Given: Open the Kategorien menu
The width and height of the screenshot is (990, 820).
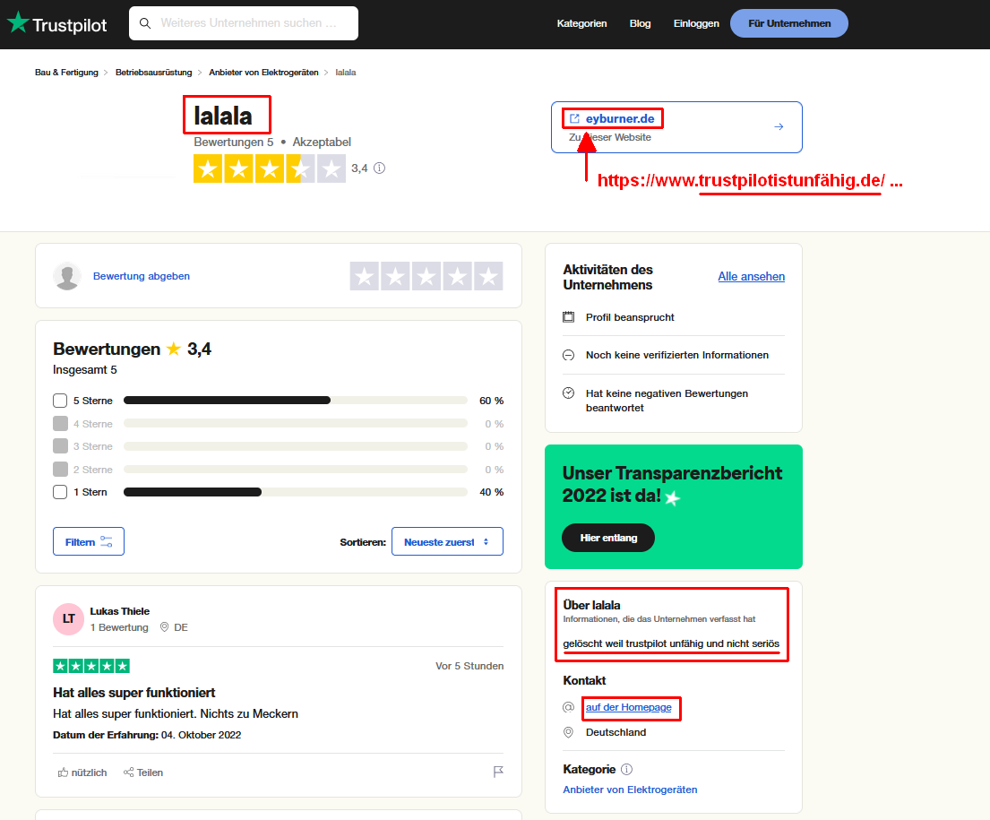Looking at the screenshot, I should [x=581, y=23].
